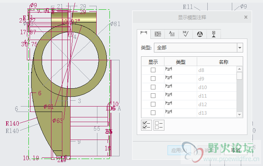This screenshot has height=166, width=263.
Task: Click the list scrollbar down arrow
Action: (x=239, y=114)
